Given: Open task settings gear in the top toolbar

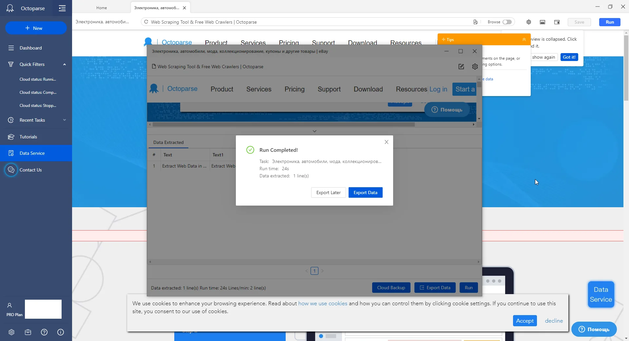Looking at the screenshot, I should click(529, 22).
